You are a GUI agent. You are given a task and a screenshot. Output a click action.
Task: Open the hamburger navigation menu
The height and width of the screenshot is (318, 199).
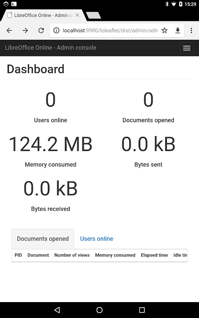click(x=187, y=48)
